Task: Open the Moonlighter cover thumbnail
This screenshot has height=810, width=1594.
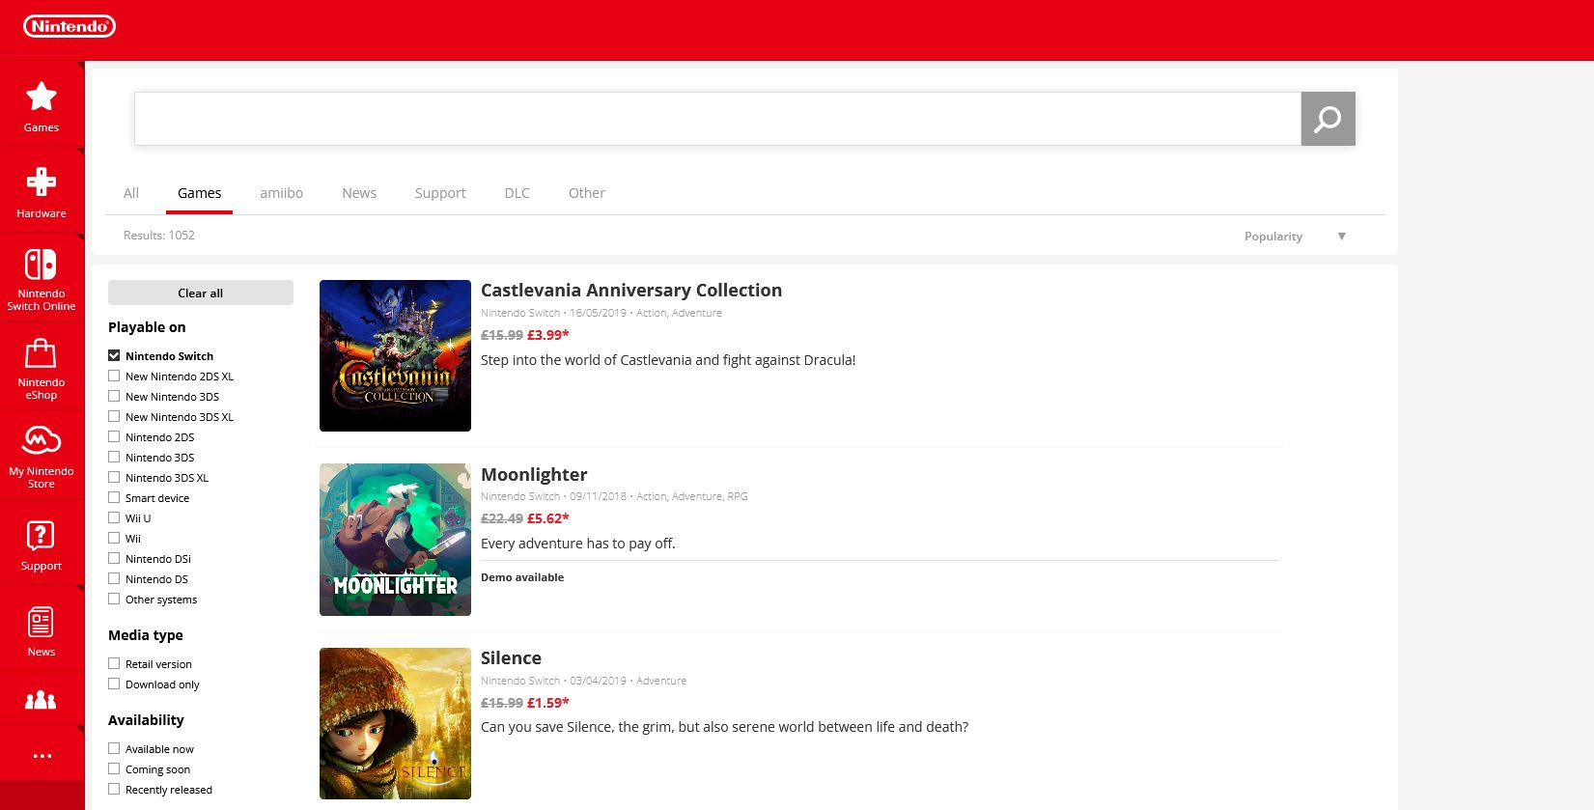Action: click(395, 540)
